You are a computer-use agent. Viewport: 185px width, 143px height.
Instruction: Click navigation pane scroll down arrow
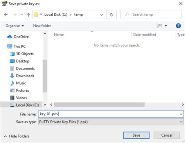pos(45,105)
